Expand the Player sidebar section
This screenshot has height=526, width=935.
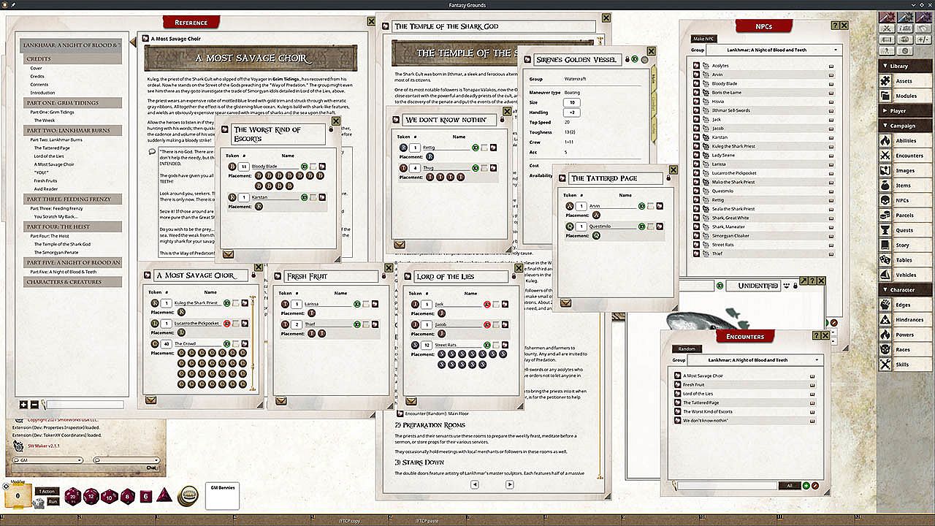coord(907,111)
